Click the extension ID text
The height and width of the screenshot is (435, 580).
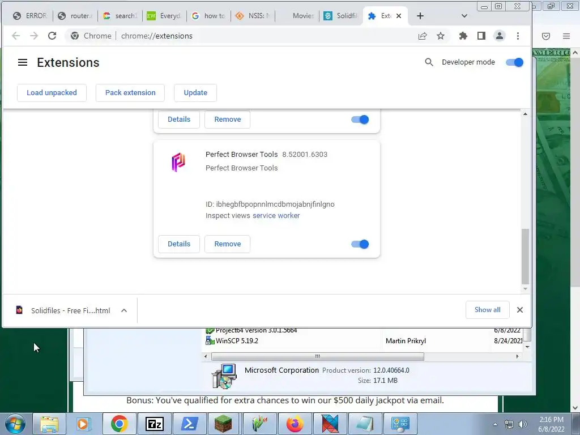270,204
